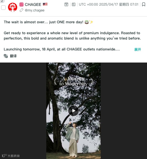
Task: Play the Journey to Modernity video
Action: point(73,111)
